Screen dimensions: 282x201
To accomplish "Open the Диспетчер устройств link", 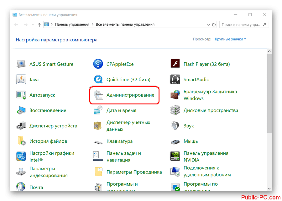I will (53, 126).
